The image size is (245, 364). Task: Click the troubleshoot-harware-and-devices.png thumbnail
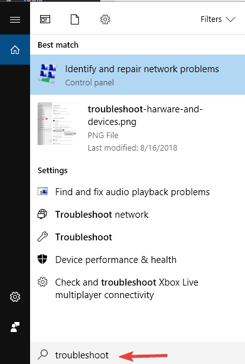(59, 124)
